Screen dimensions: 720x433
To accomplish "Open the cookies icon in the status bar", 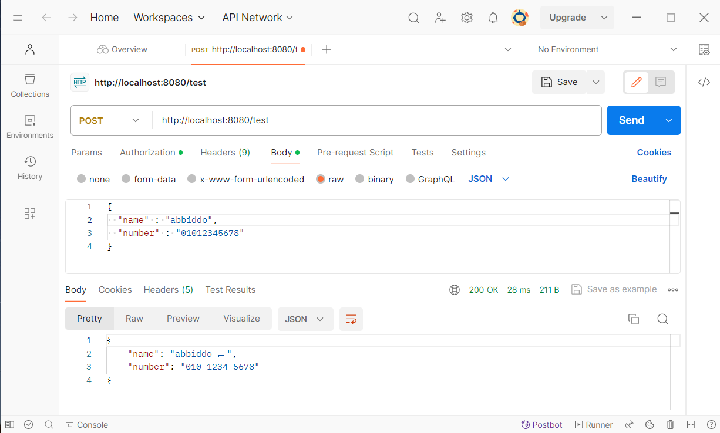I will point(650,425).
